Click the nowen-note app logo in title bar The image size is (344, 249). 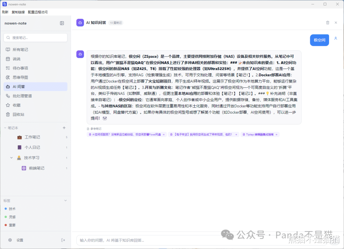coord(4,4)
